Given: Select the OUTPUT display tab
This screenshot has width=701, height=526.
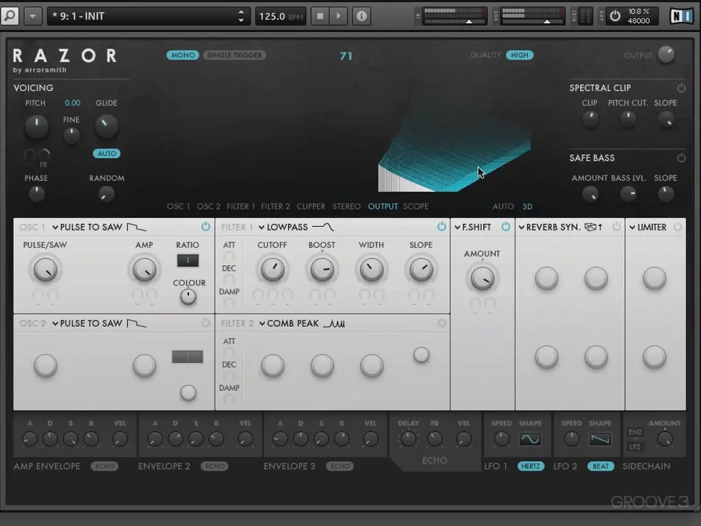Looking at the screenshot, I should pyautogui.click(x=383, y=207).
